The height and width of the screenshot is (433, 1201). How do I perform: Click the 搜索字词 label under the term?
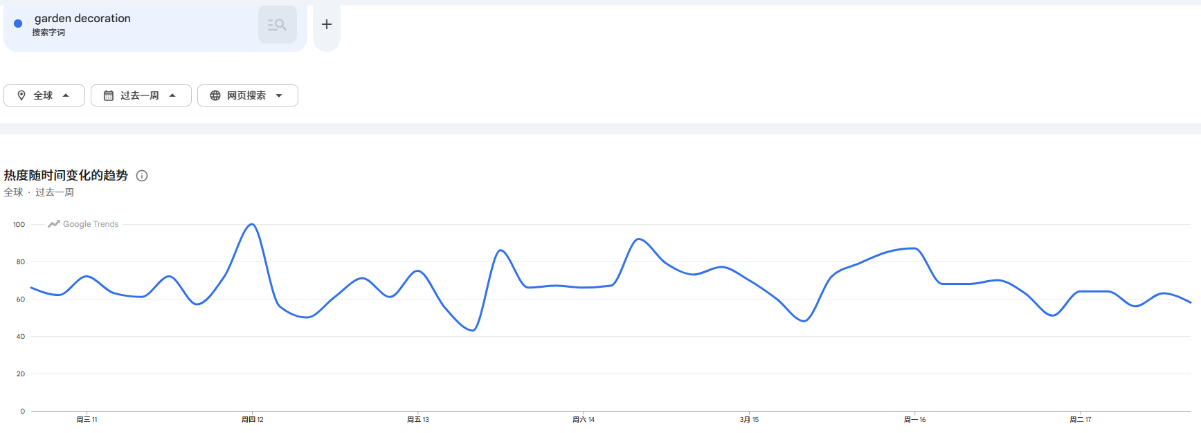coord(48,33)
